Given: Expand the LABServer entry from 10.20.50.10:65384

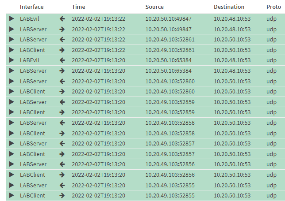Looking at the screenshot, I should [12, 71].
